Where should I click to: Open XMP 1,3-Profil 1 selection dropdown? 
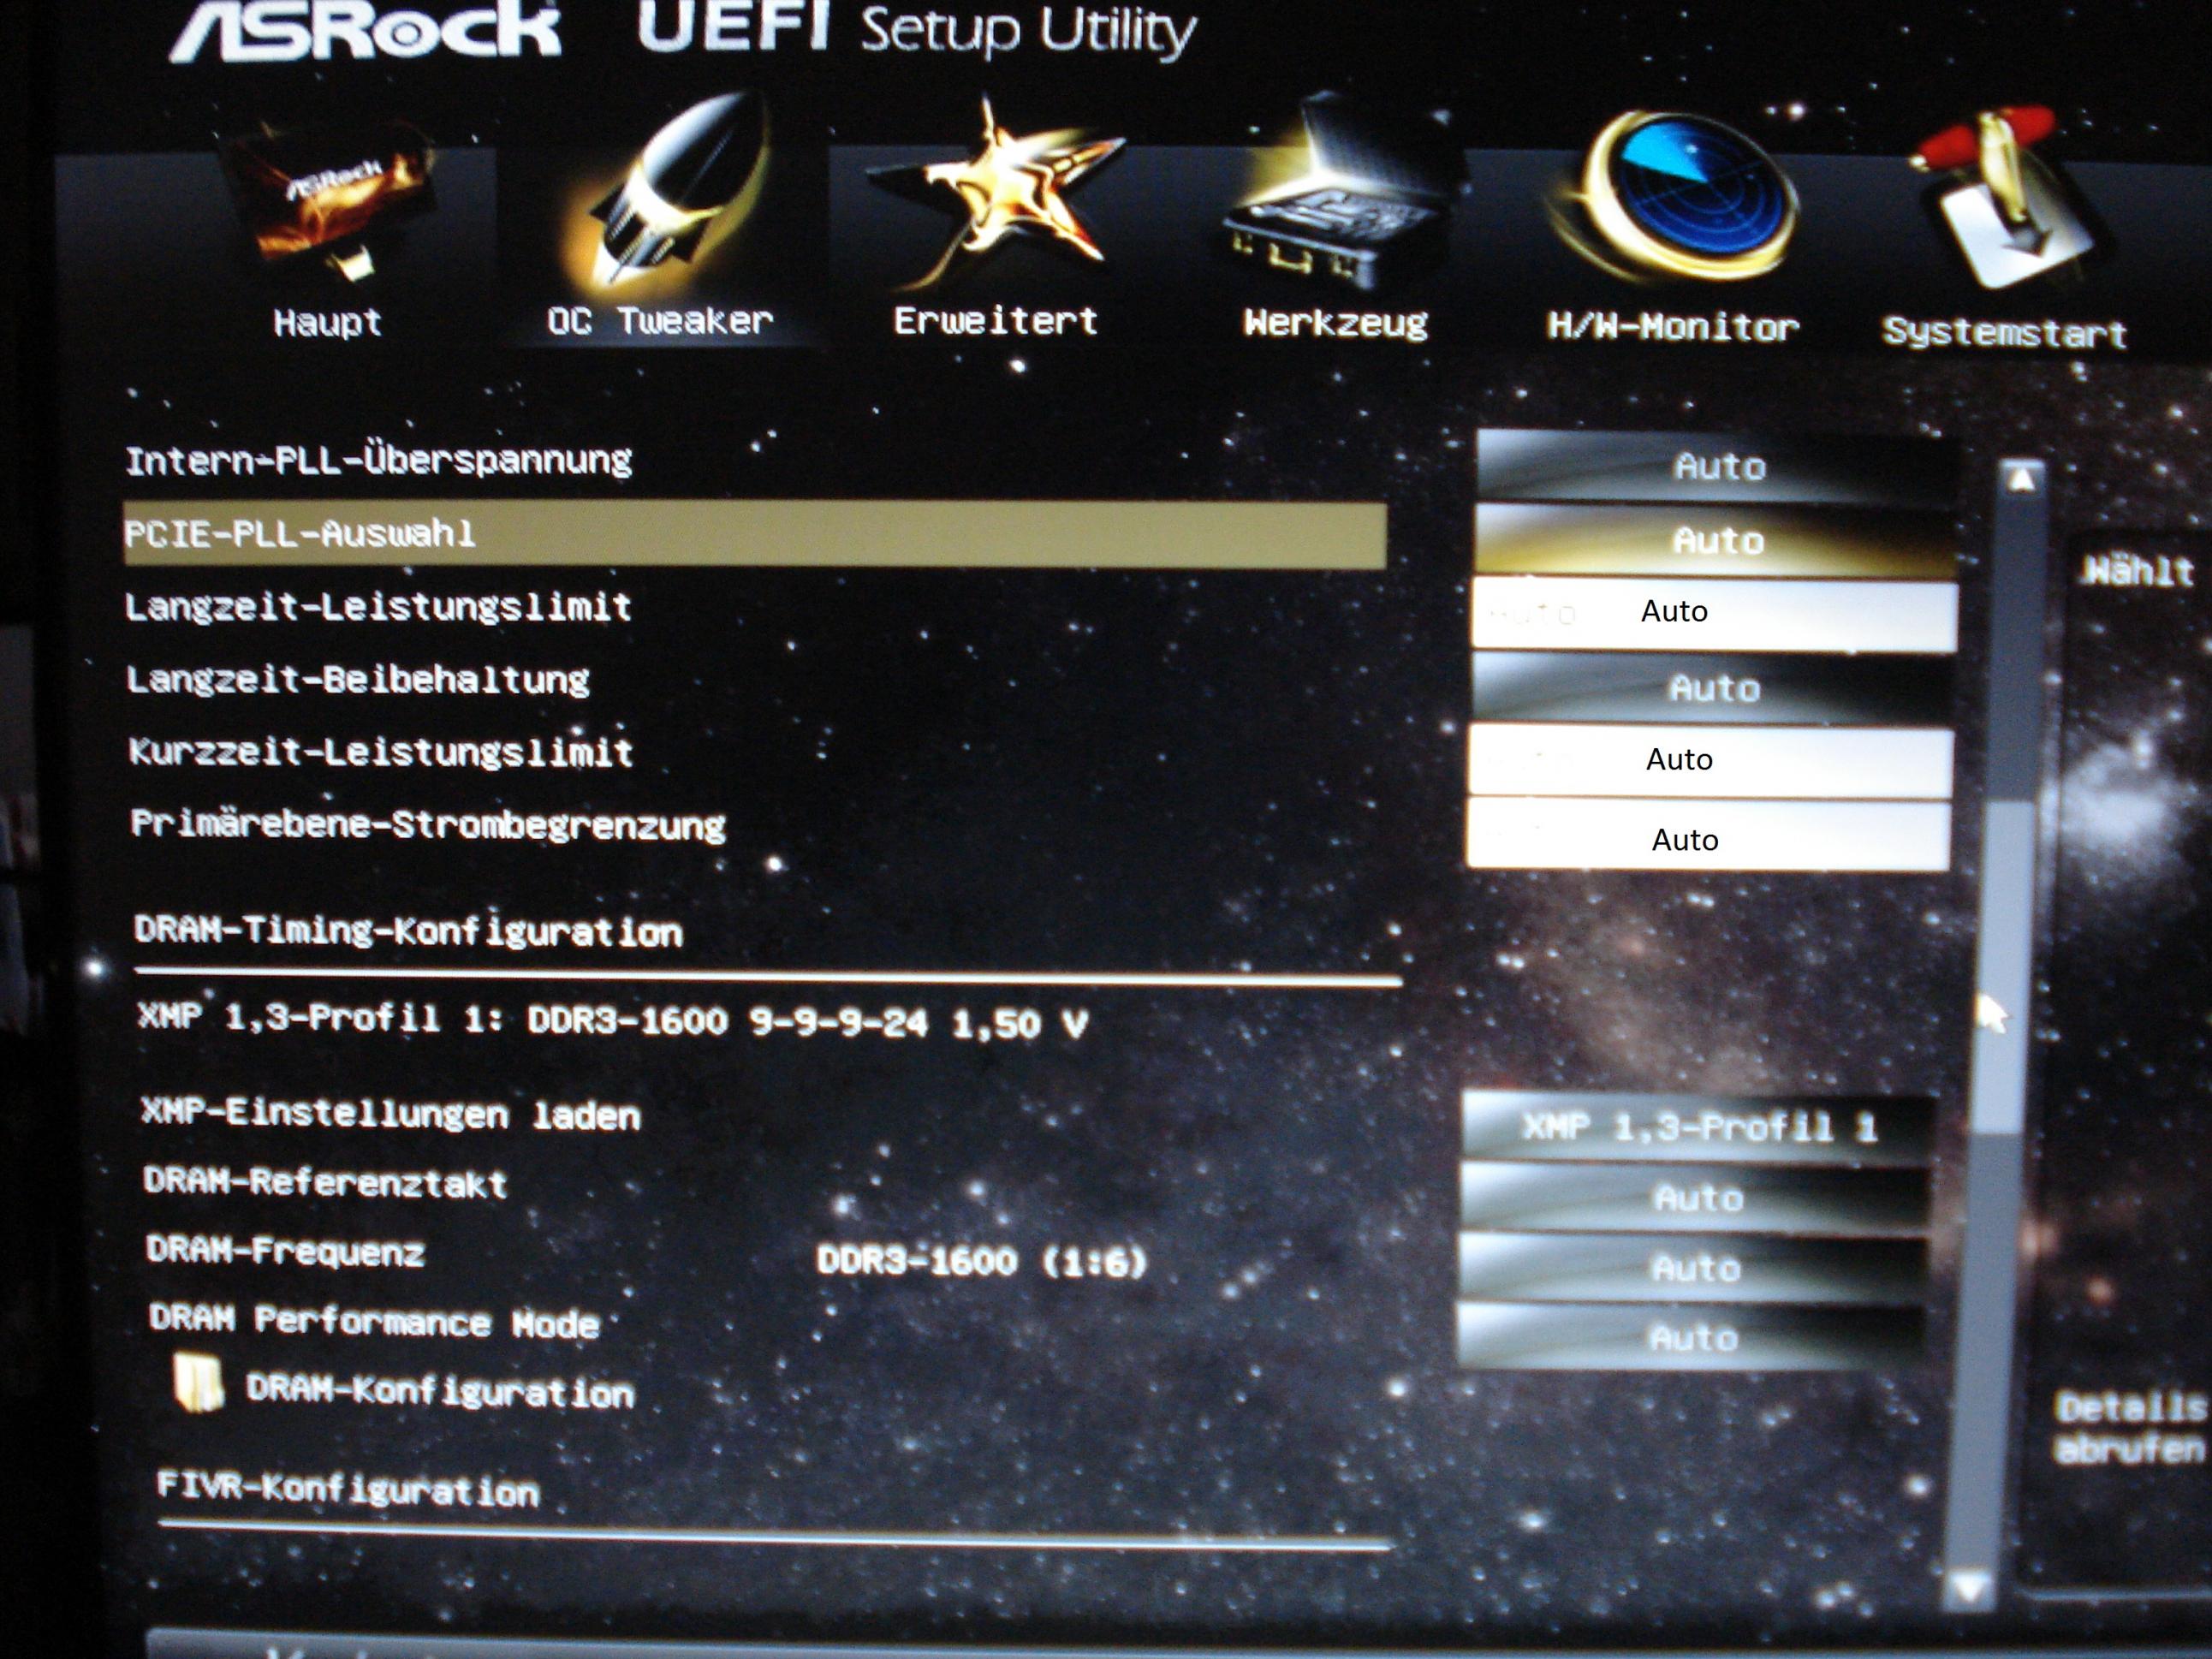[x=1698, y=1129]
